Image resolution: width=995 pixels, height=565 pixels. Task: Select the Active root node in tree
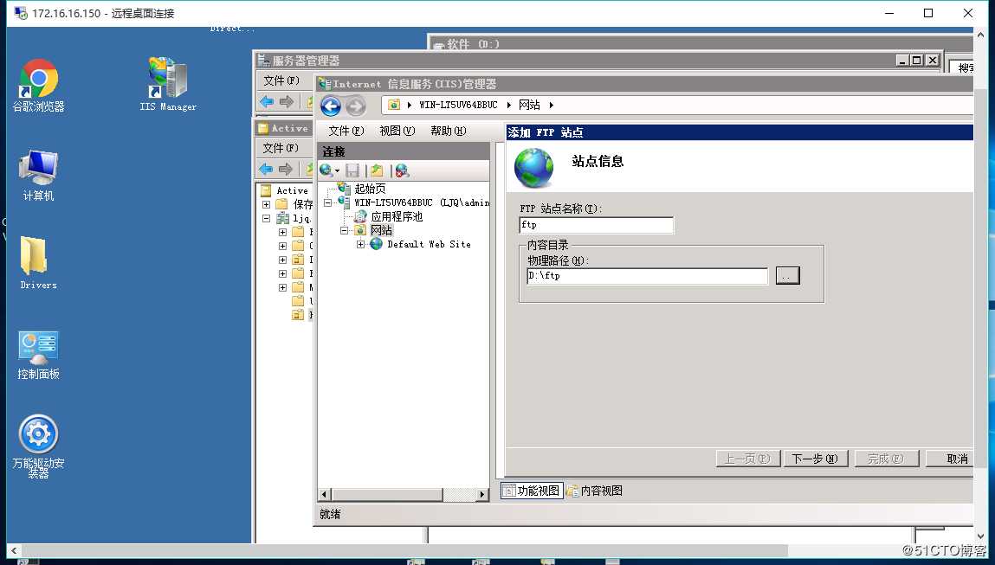(292, 190)
